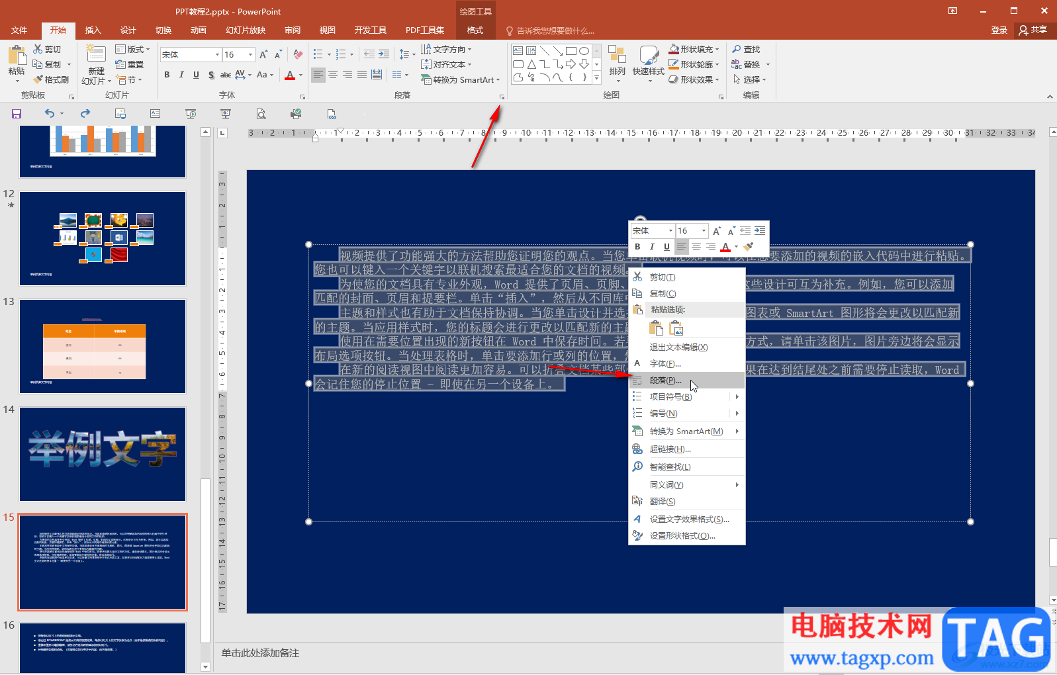Image resolution: width=1057 pixels, height=675 pixels.
Task: Toggle underline in the ribbon font group
Action: point(196,75)
